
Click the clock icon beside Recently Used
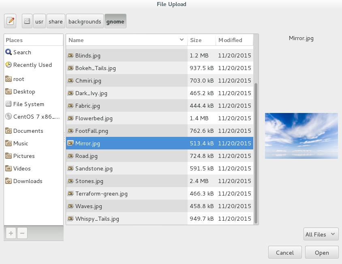pos(8,65)
